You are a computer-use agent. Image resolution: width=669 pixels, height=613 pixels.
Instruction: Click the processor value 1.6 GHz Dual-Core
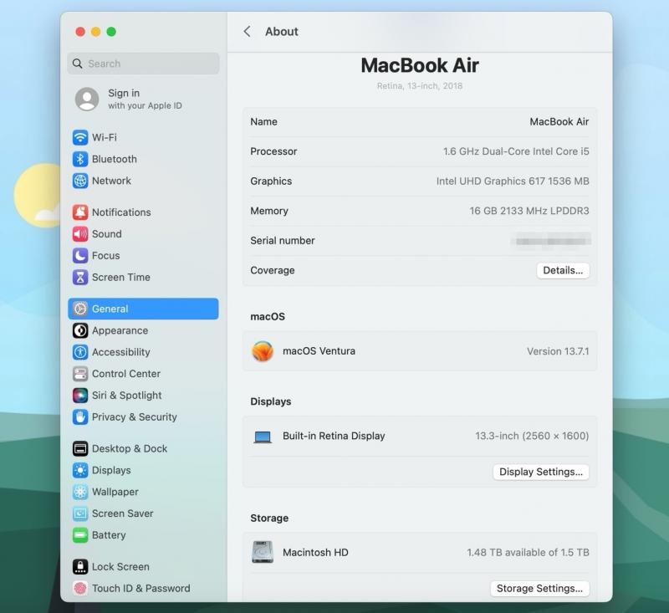tap(516, 151)
